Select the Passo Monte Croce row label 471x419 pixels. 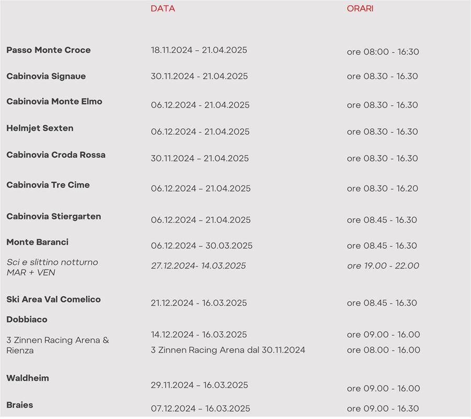click(x=48, y=50)
